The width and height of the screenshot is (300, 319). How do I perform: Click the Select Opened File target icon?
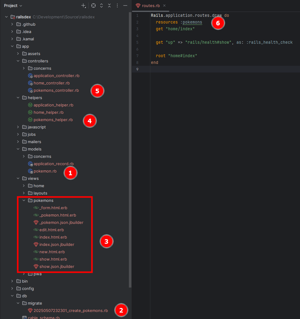pyautogui.click(x=93, y=6)
